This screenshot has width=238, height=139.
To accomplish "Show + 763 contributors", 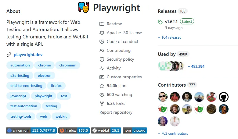I will pos(173,134).
